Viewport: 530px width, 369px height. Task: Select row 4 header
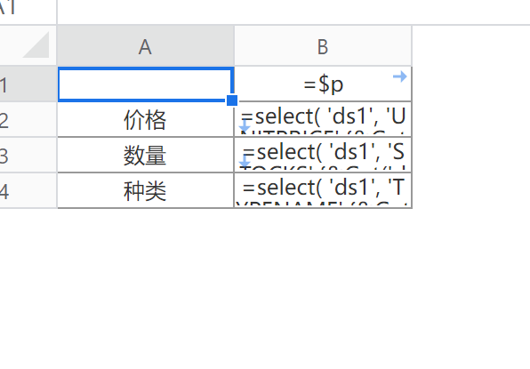(28, 190)
